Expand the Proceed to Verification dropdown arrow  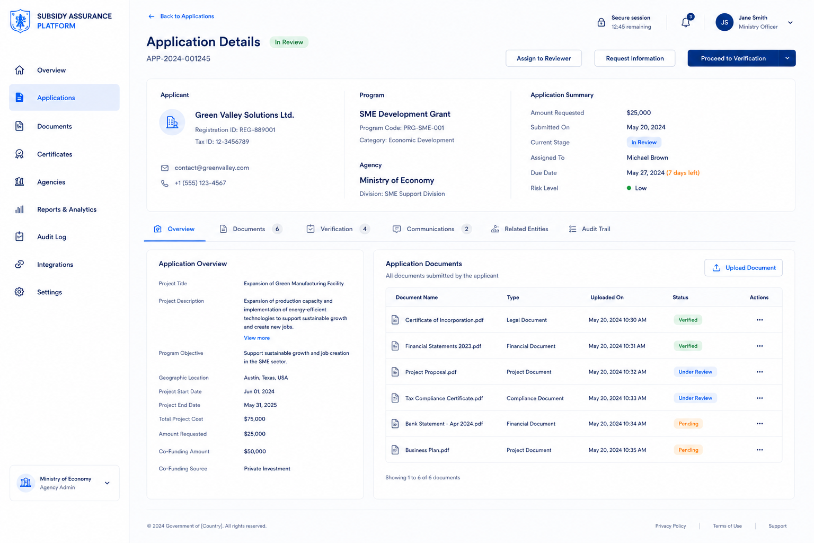click(788, 58)
